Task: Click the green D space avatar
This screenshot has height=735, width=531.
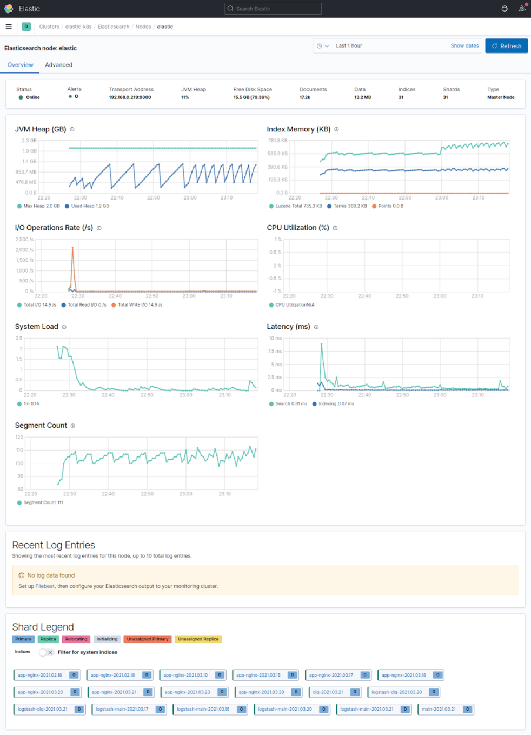Action: 26,27
